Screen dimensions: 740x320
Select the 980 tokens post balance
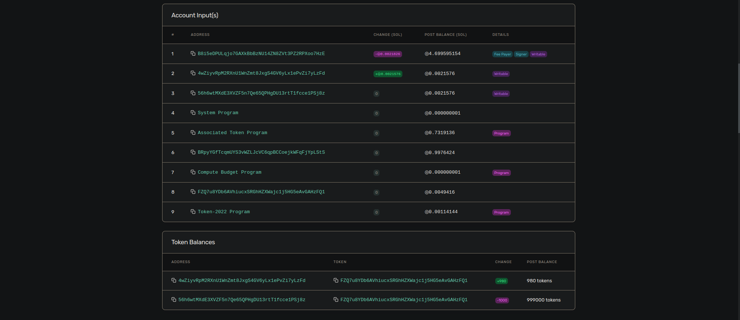(x=539, y=281)
